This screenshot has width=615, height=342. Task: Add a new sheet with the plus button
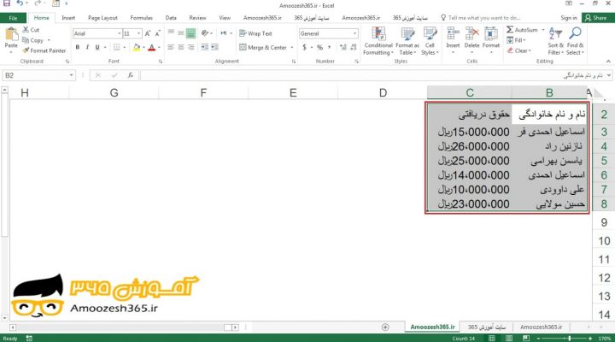(x=385, y=327)
